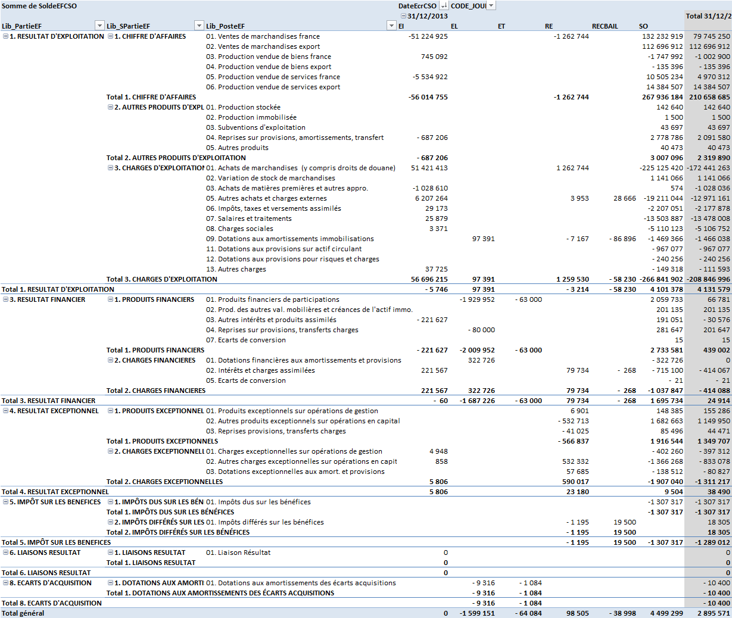The image size is (732, 618).
Task: Collapse the 3. RESULTAT FINANCIER group
Action: [x=6, y=299]
